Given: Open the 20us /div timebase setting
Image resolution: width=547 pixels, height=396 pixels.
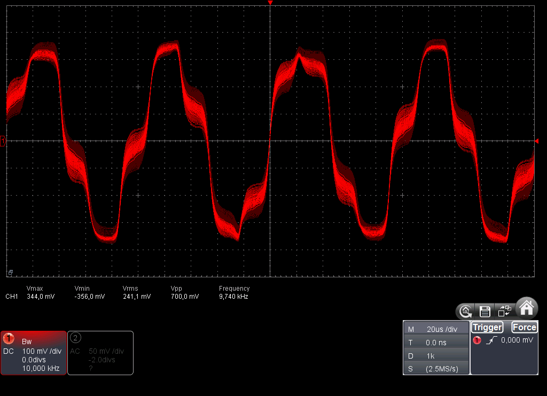Looking at the screenshot, I should [x=436, y=329].
